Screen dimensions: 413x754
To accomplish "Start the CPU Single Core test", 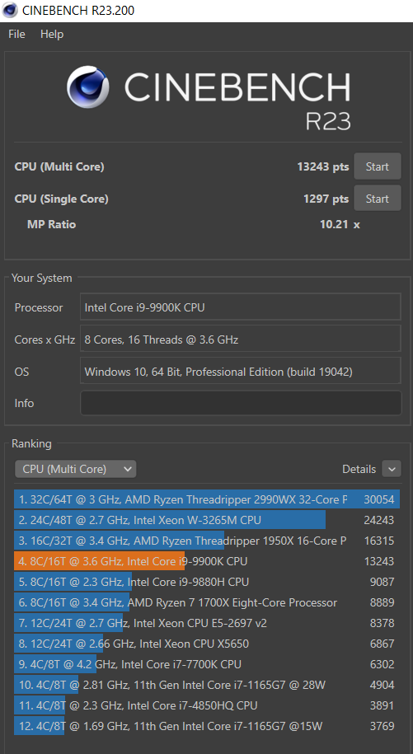I will coord(378,199).
